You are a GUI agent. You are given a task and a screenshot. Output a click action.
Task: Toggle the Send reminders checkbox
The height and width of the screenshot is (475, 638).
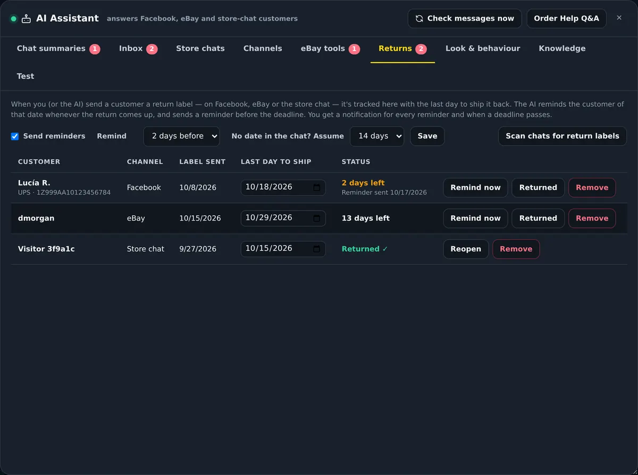click(15, 137)
